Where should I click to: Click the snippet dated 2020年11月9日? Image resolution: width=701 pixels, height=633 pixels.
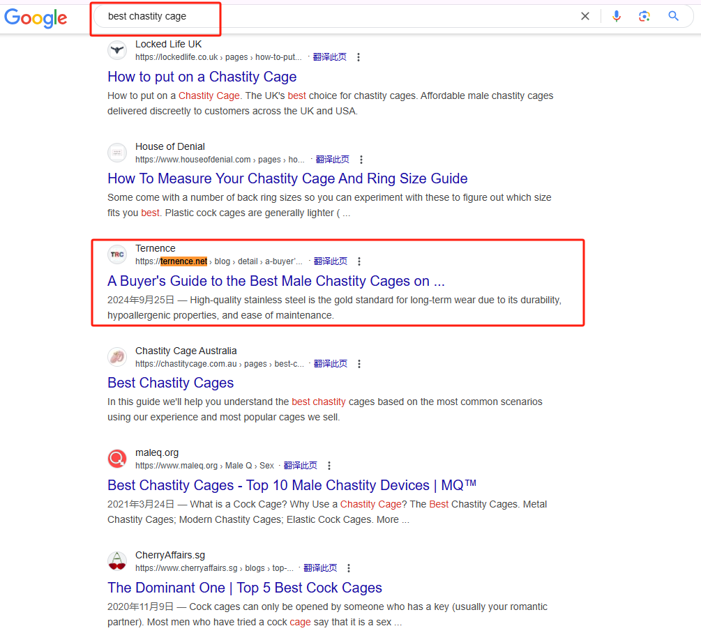(327, 614)
